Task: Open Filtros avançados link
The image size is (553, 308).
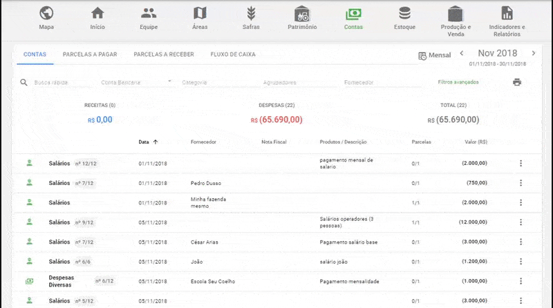Action: [x=458, y=82]
